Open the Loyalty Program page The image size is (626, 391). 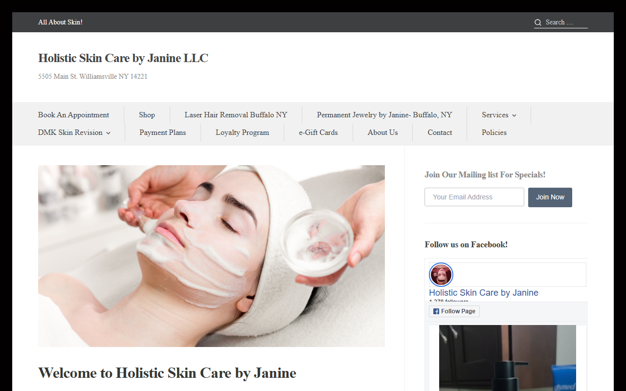pyautogui.click(x=242, y=132)
